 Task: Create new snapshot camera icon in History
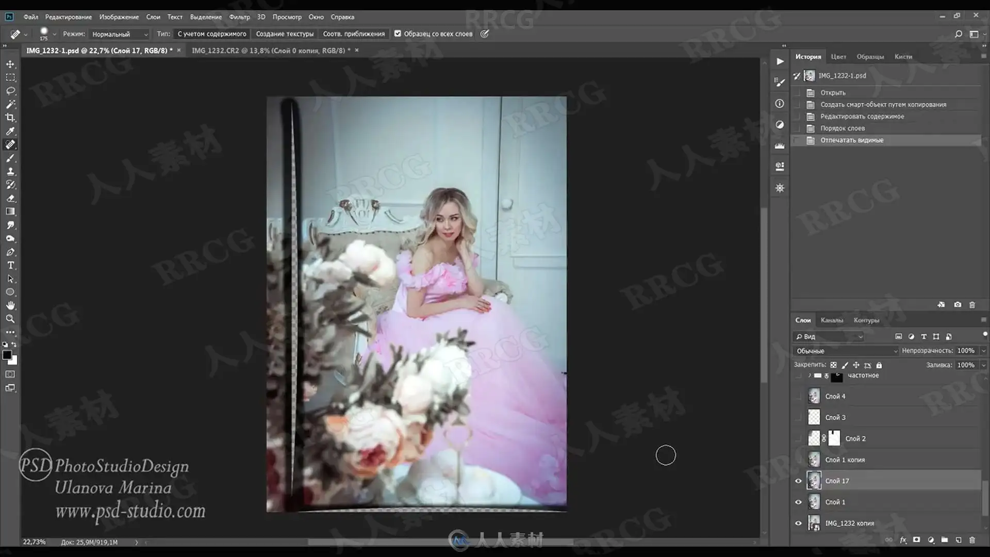[958, 305]
